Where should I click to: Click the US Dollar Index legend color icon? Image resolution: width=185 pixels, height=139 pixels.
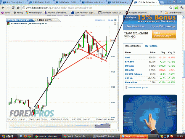9,24
